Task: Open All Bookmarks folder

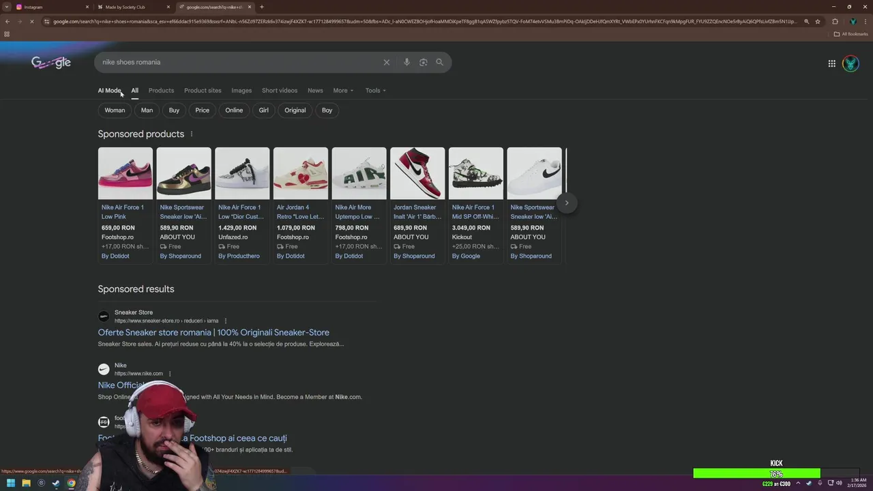Action: tap(850, 34)
